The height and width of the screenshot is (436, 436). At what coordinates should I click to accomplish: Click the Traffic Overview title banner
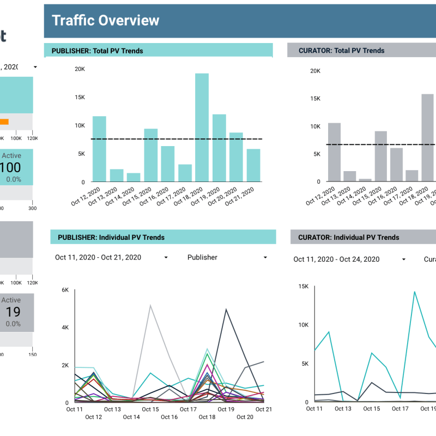pyautogui.click(x=240, y=20)
